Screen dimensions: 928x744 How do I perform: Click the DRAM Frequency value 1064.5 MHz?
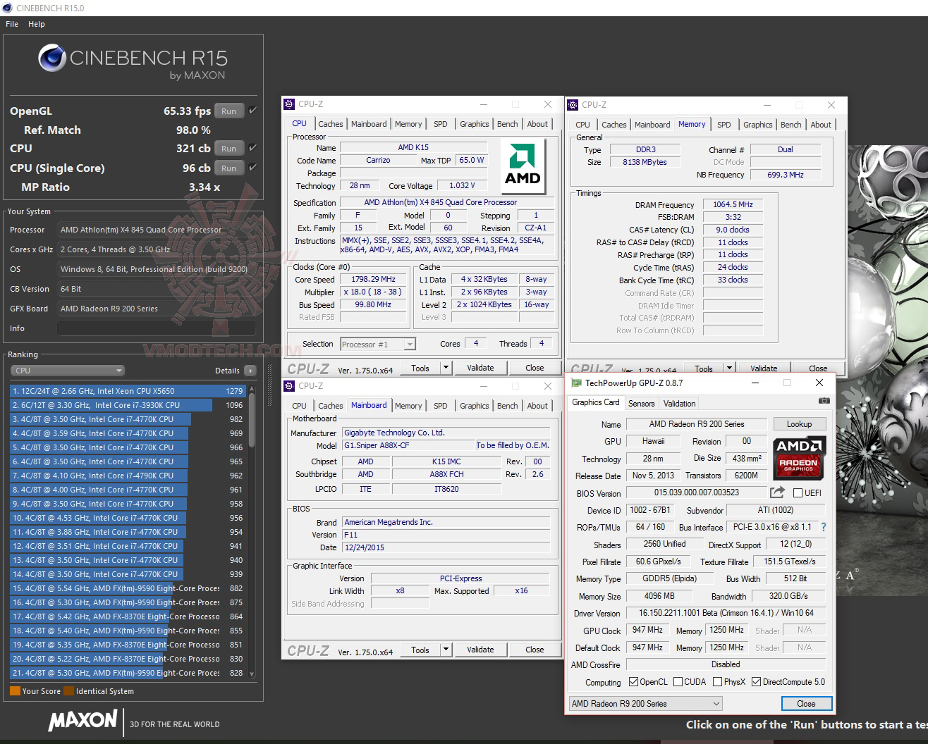pyautogui.click(x=733, y=205)
